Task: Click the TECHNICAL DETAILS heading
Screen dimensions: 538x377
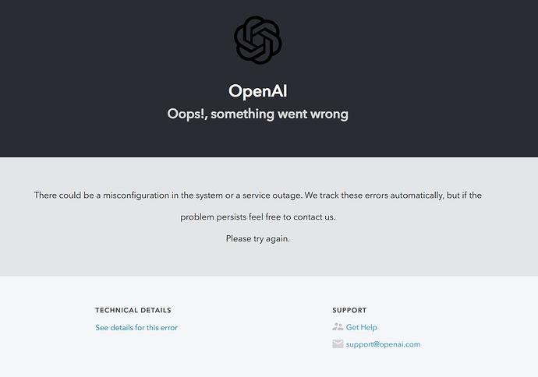Action: [133, 310]
